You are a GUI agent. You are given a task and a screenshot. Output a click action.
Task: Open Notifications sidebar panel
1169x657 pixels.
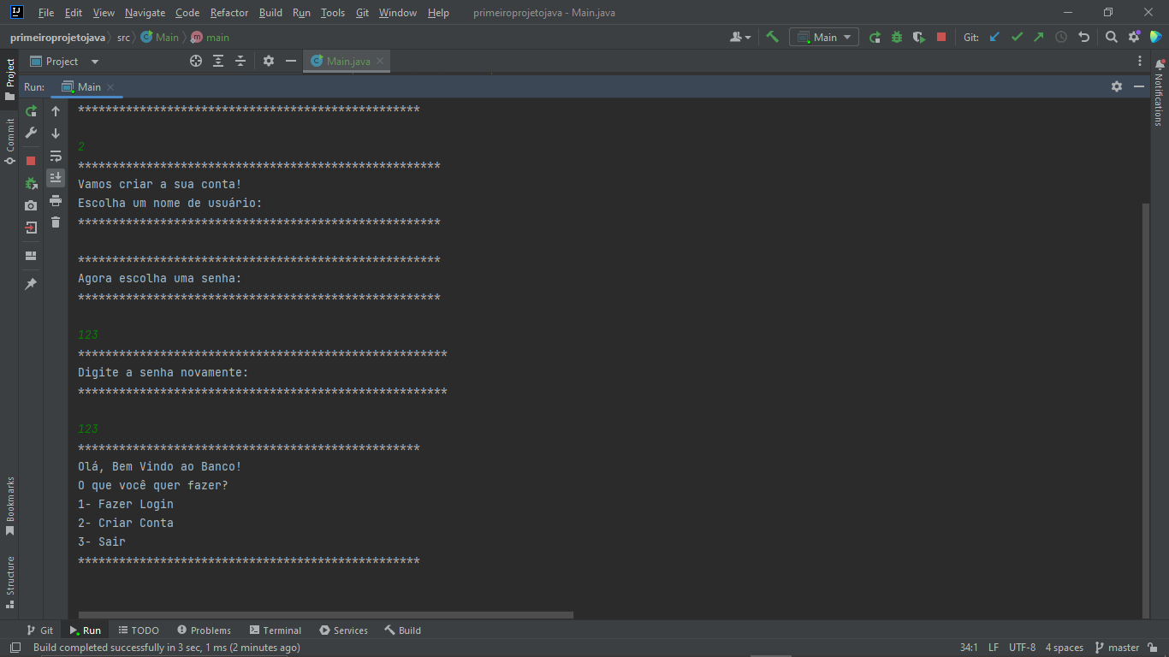click(x=1160, y=92)
